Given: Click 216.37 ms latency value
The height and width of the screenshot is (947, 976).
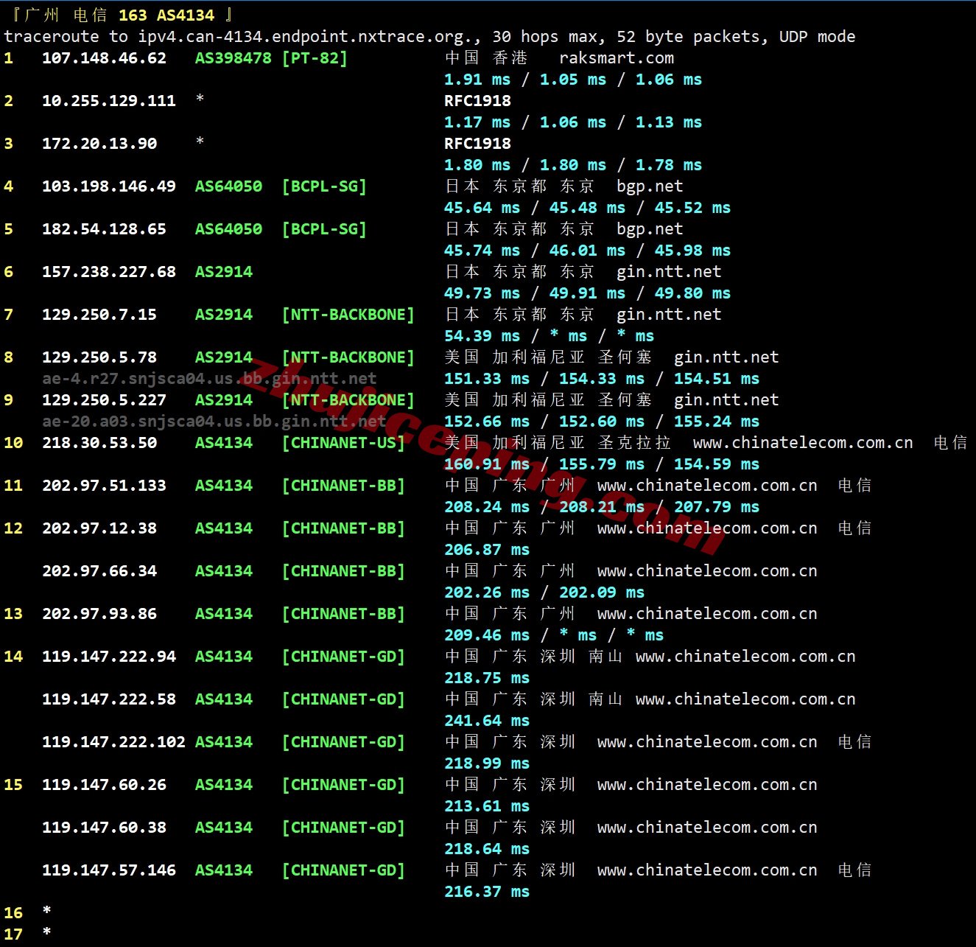Looking at the screenshot, I should [487, 892].
